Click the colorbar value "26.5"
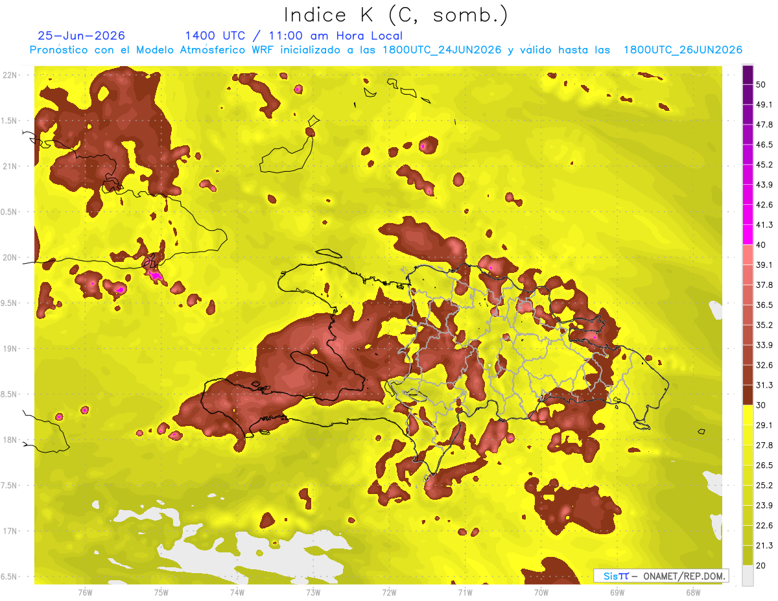Image resolution: width=778 pixels, height=601 pixels. [764, 465]
